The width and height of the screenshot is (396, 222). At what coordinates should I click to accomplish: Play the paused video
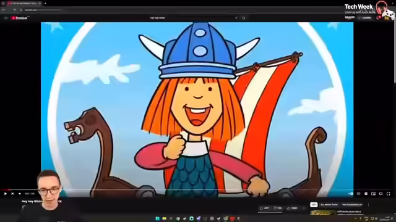point(6,194)
